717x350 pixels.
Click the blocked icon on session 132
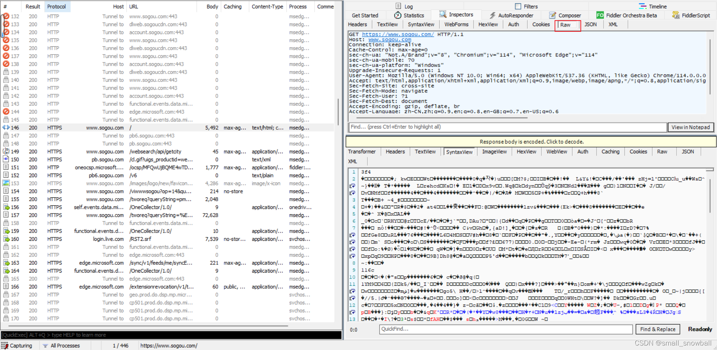tap(6, 16)
